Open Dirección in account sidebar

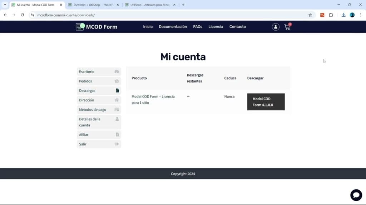click(99, 100)
